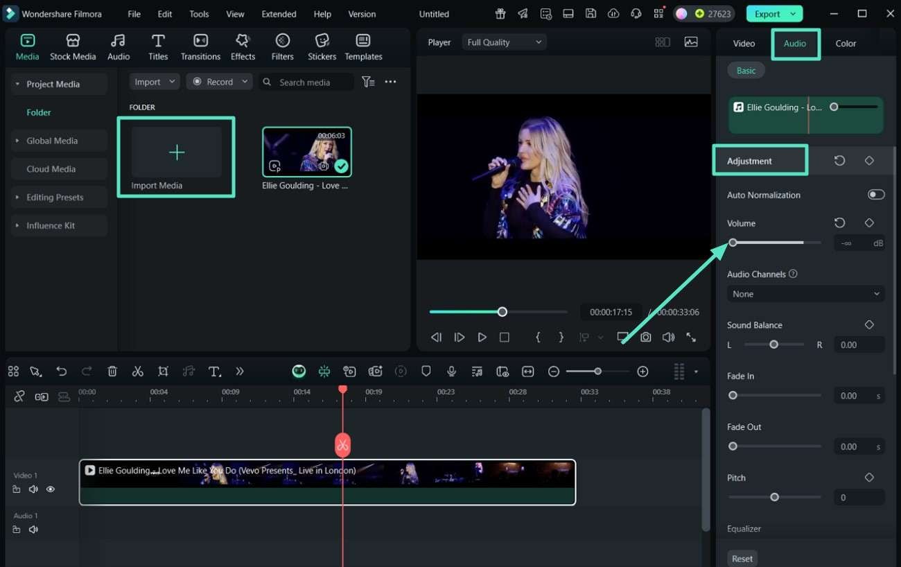Click the Text tool icon
The width and height of the screenshot is (901, 567).
pos(215,372)
